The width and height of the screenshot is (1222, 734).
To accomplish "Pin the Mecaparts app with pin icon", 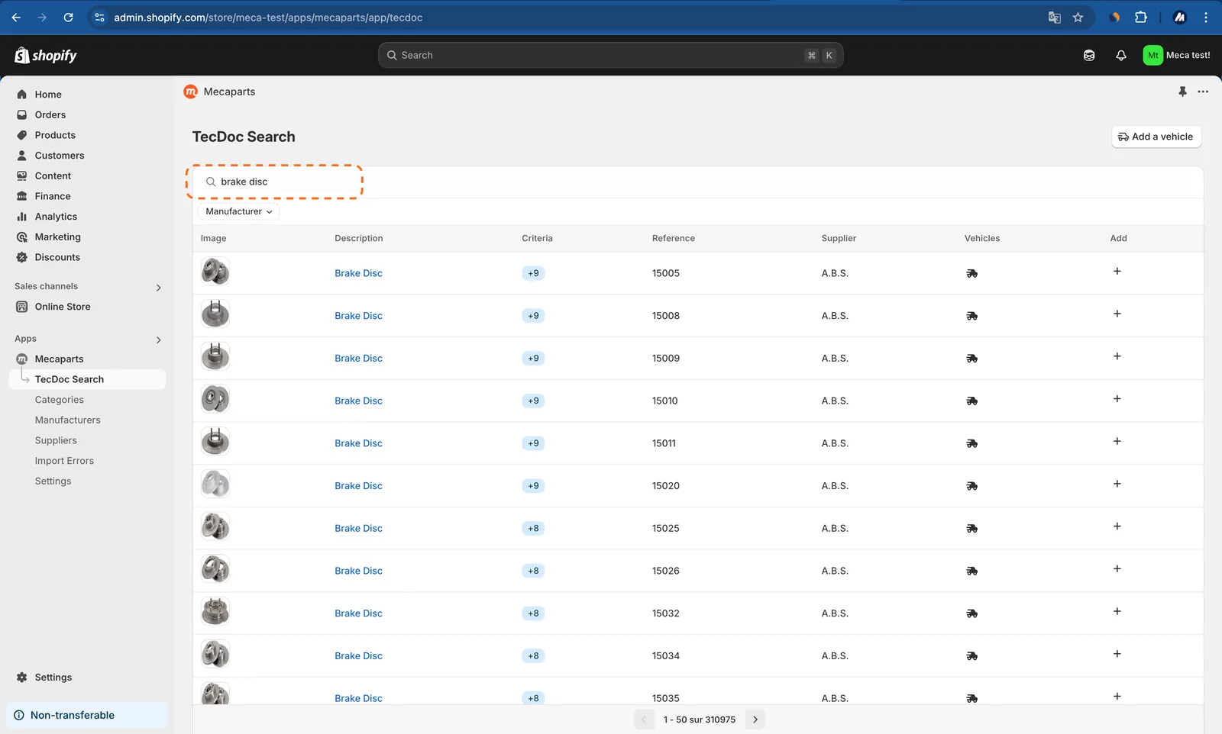I will click(1182, 92).
